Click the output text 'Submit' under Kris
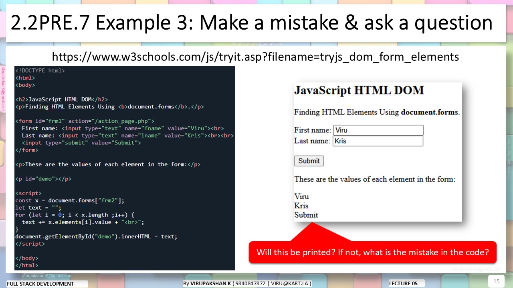Image resolution: width=513 pixels, height=288 pixels. (306, 215)
